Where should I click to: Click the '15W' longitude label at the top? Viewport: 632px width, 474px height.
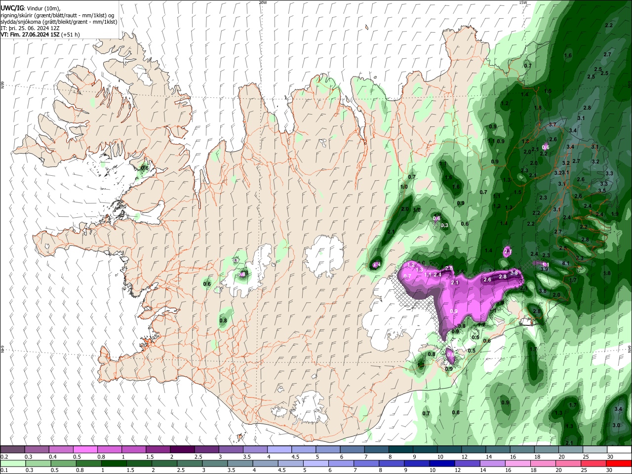point(523,2)
